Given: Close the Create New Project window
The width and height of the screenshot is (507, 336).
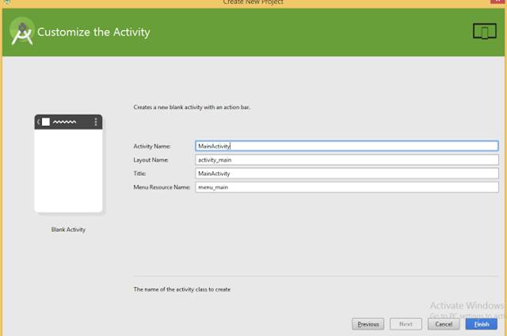Looking at the screenshot, I should [497, 2].
